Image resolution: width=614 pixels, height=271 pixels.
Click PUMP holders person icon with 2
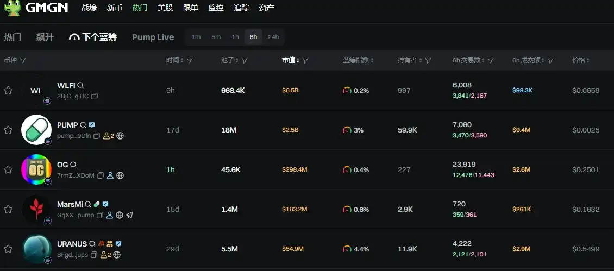109,136
